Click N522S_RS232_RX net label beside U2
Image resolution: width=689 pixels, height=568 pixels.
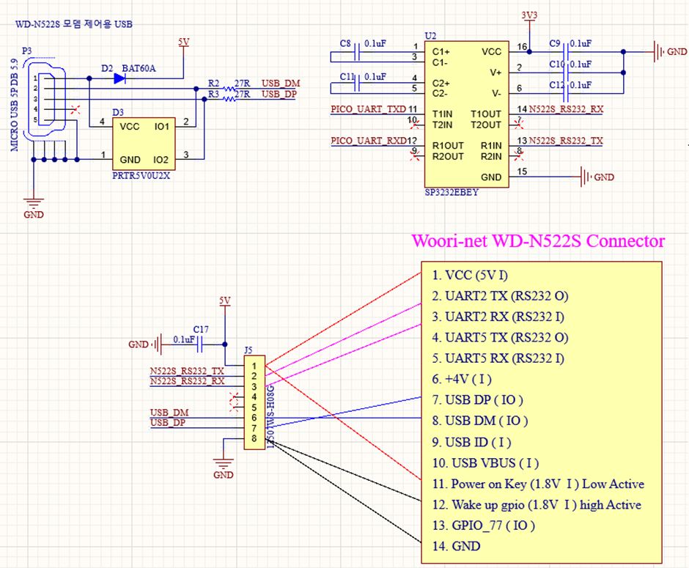coord(566,109)
